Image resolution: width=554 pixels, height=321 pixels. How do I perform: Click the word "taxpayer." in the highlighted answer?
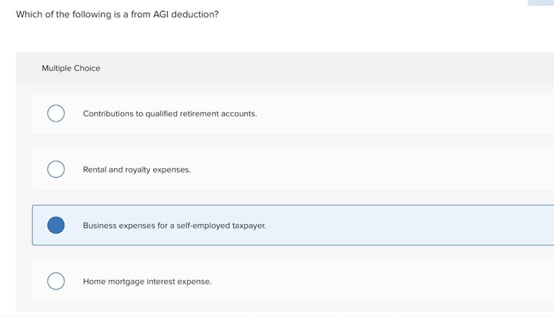(x=249, y=225)
